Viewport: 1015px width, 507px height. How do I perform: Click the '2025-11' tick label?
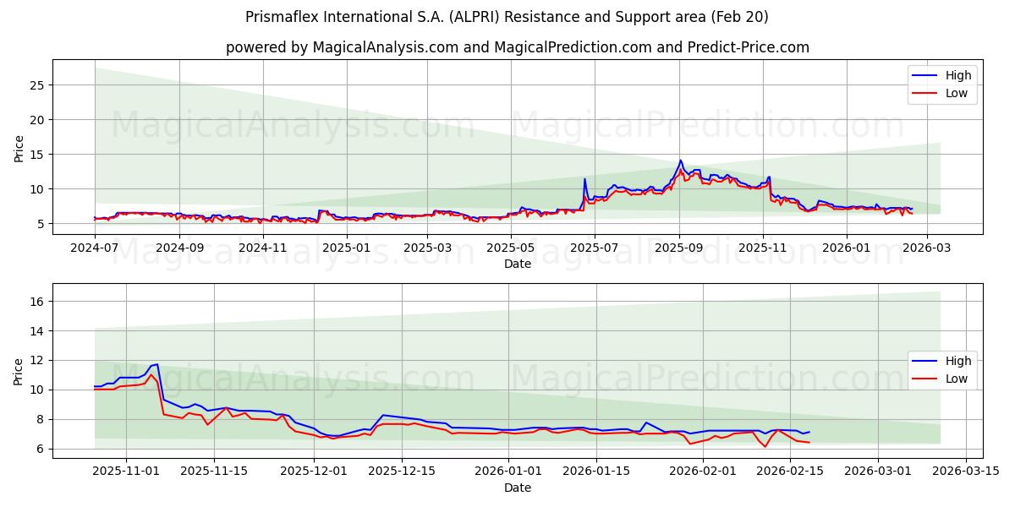point(763,248)
